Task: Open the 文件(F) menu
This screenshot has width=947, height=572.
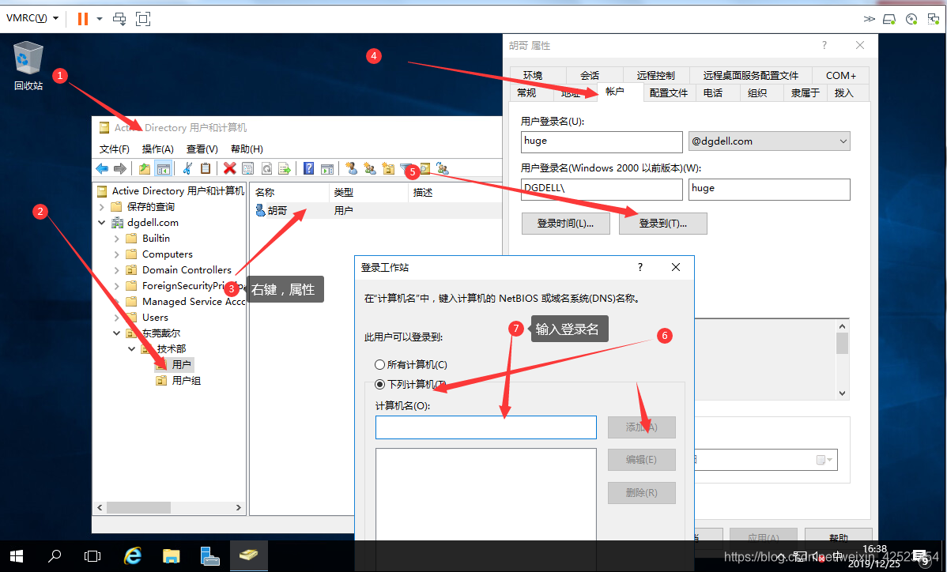Action: 114,149
